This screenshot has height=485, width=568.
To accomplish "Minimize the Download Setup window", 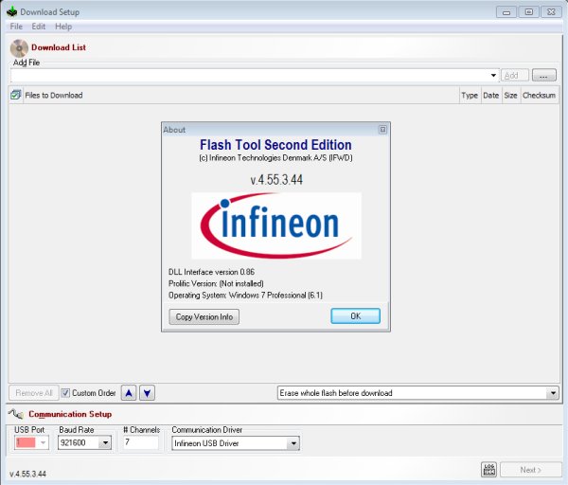I will pos(506,12).
